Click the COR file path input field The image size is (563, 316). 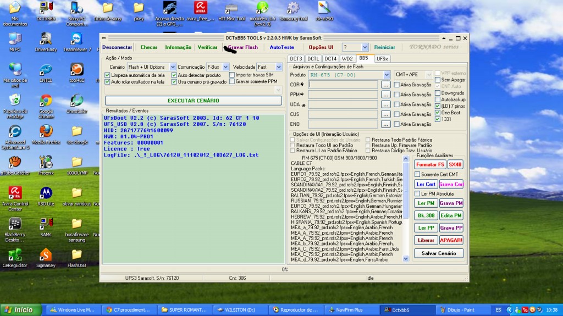[x=343, y=85]
